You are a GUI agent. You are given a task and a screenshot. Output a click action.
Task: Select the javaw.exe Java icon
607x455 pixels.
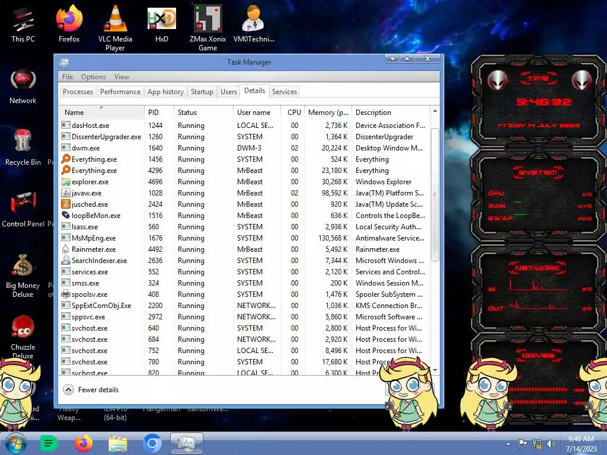point(66,193)
